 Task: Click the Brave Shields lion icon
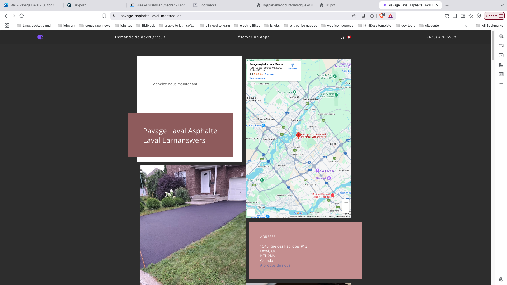pos(382,16)
